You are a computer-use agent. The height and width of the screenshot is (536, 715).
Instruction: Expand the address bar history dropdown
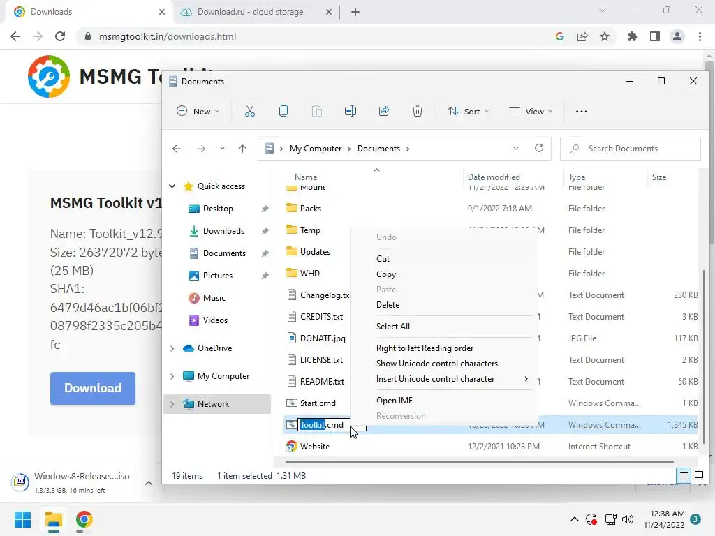pyautogui.click(x=516, y=148)
